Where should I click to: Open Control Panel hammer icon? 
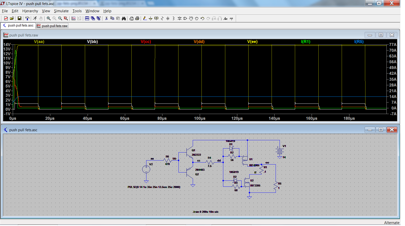click(27, 18)
